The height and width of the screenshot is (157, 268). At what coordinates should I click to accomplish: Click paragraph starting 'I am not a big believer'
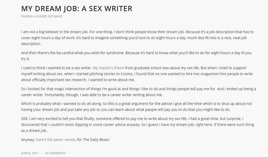coord(137,38)
